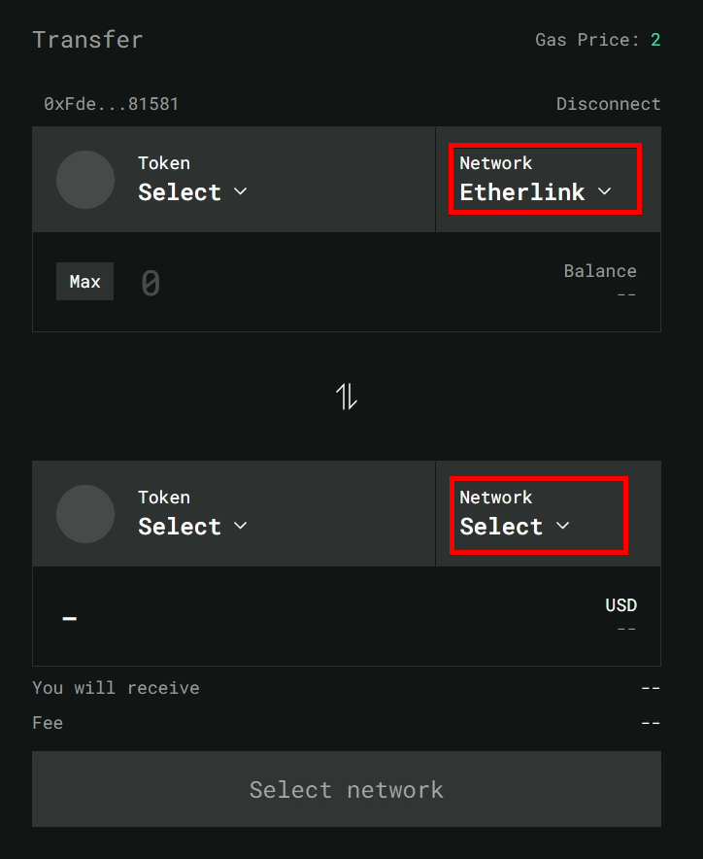
Task: Click chevron next to Etherlink network
Action: 604,191
